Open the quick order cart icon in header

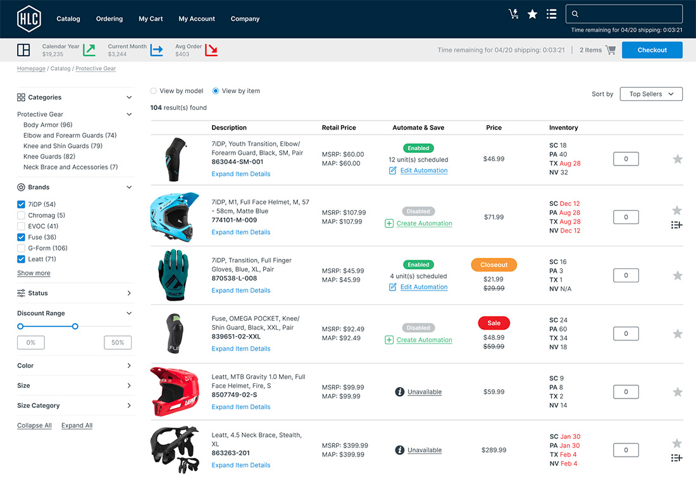514,14
